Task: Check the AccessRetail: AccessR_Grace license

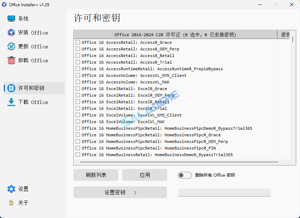Action: coord(78,42)
